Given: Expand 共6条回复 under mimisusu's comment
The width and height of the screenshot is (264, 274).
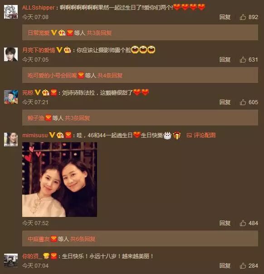Looking at the screenshot, I should [83, 239].
